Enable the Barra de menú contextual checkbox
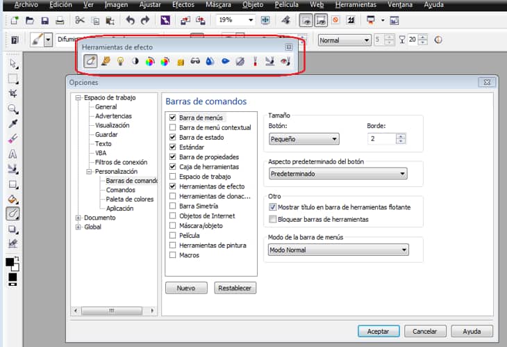Screen dimensions: 507x347 (x=172, y=128)
